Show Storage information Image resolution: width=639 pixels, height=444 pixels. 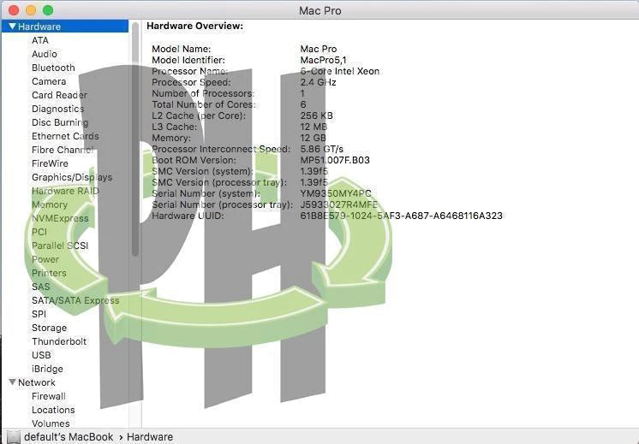pyautogui.click(x=50, y=328)
